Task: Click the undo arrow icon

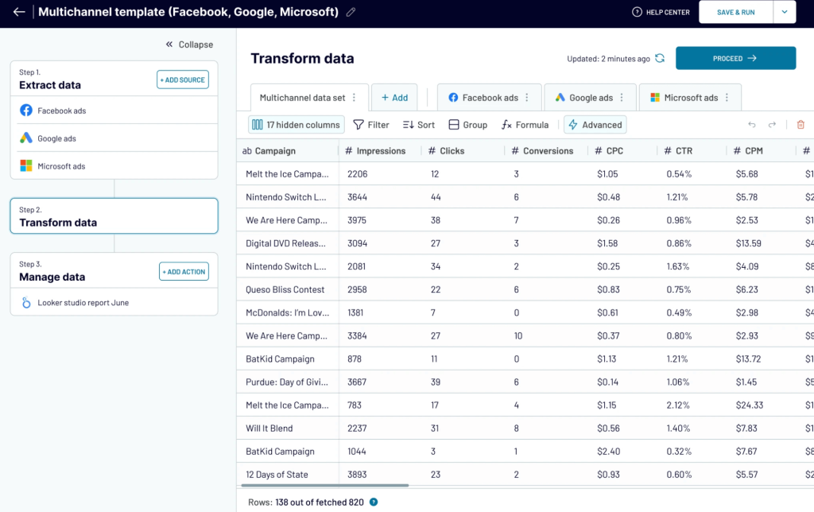Action: [751, 125]
